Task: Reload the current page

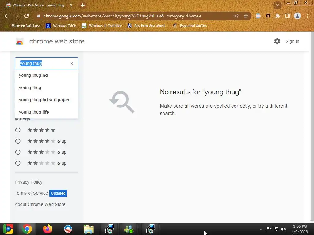Action: (26, 16)
